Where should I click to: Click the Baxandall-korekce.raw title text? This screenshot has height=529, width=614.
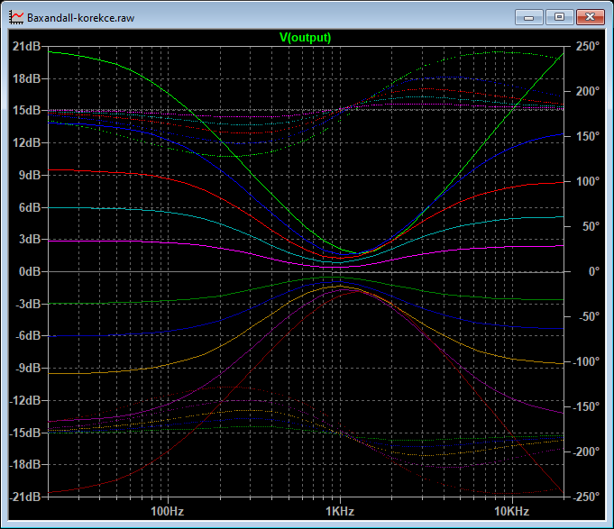[x=80, y=18]
